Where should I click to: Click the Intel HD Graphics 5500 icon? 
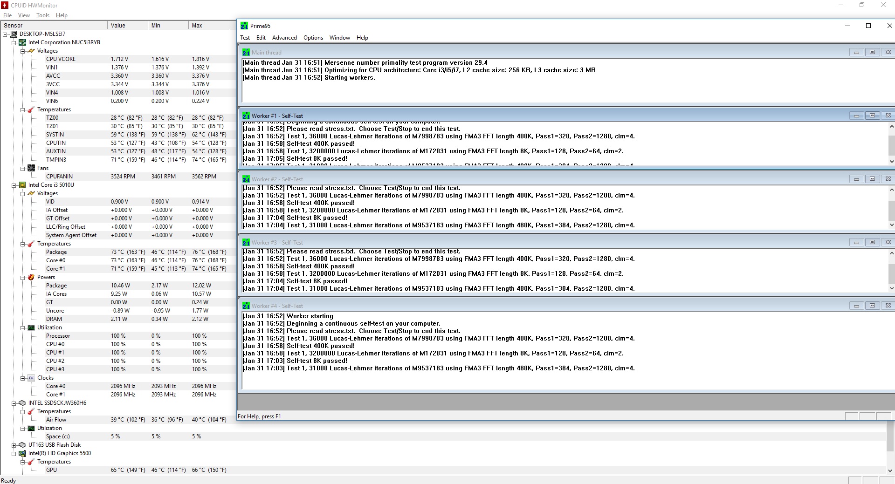tap(22, 453)
